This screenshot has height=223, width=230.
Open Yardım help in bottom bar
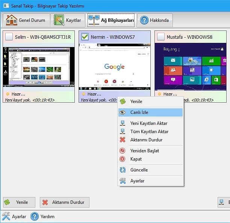coord(42,217)
